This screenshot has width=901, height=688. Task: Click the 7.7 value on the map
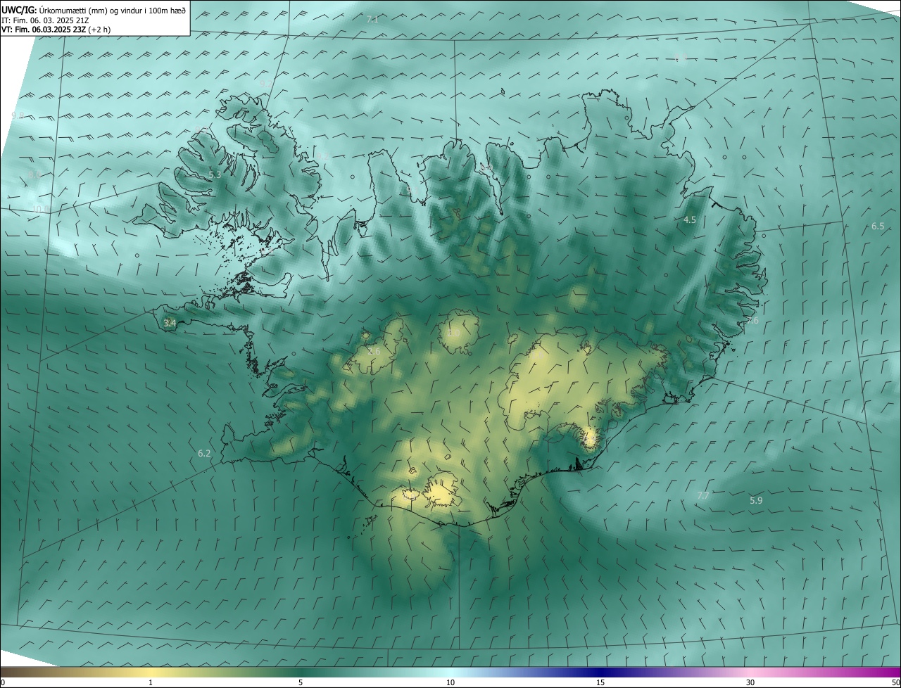click(x=702, y=496)
